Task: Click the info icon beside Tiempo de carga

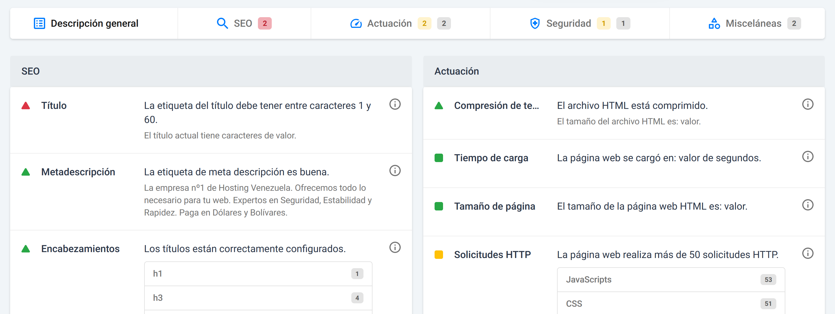Action: click(x=808, y=156)
